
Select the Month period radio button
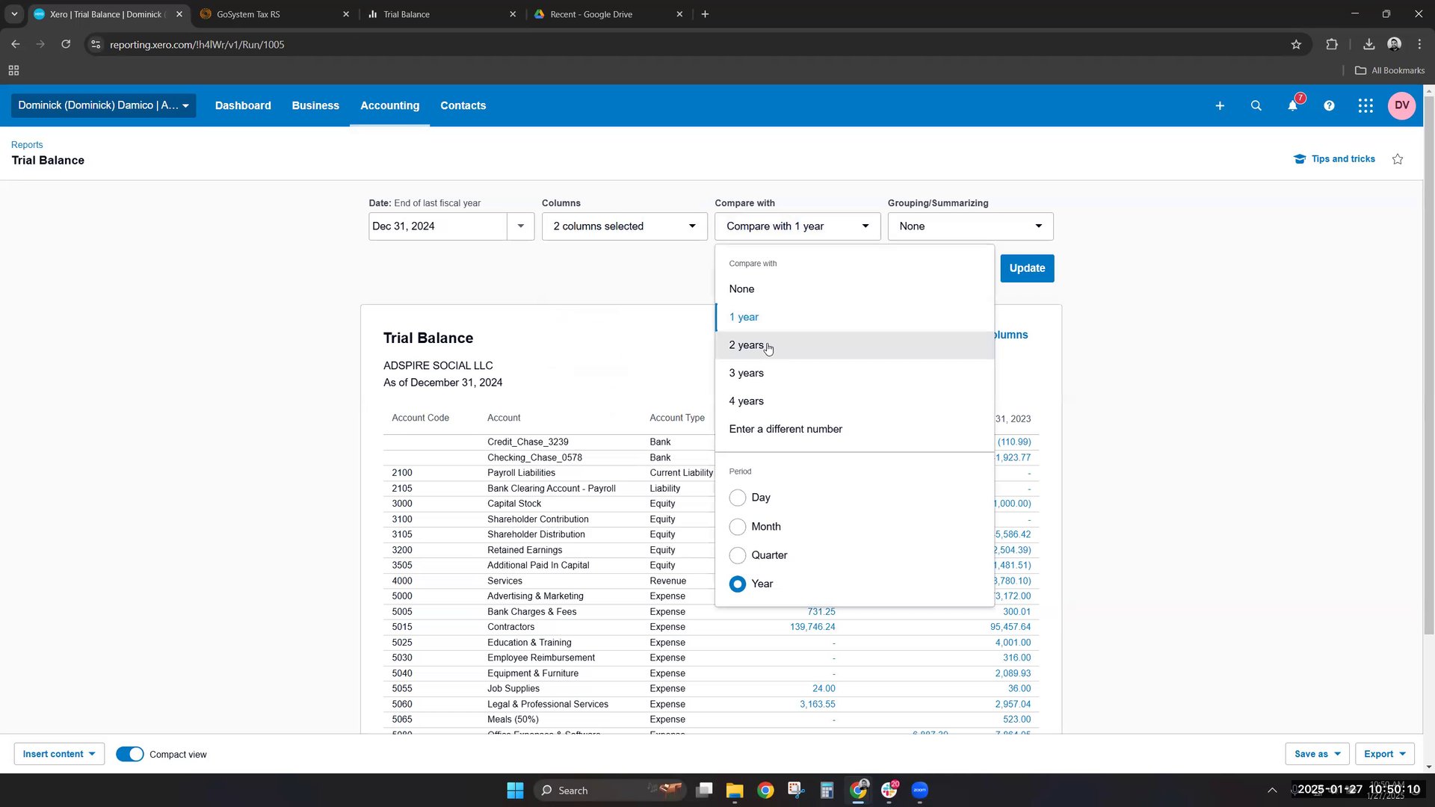click(738, 527)
